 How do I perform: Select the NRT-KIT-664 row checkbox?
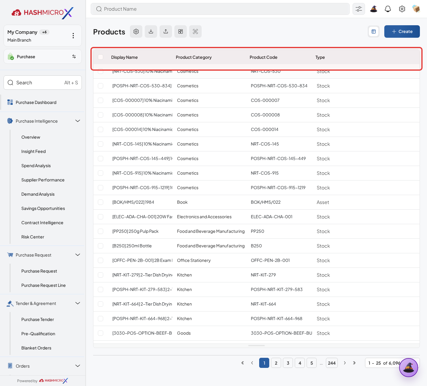[x=101, y=304]
